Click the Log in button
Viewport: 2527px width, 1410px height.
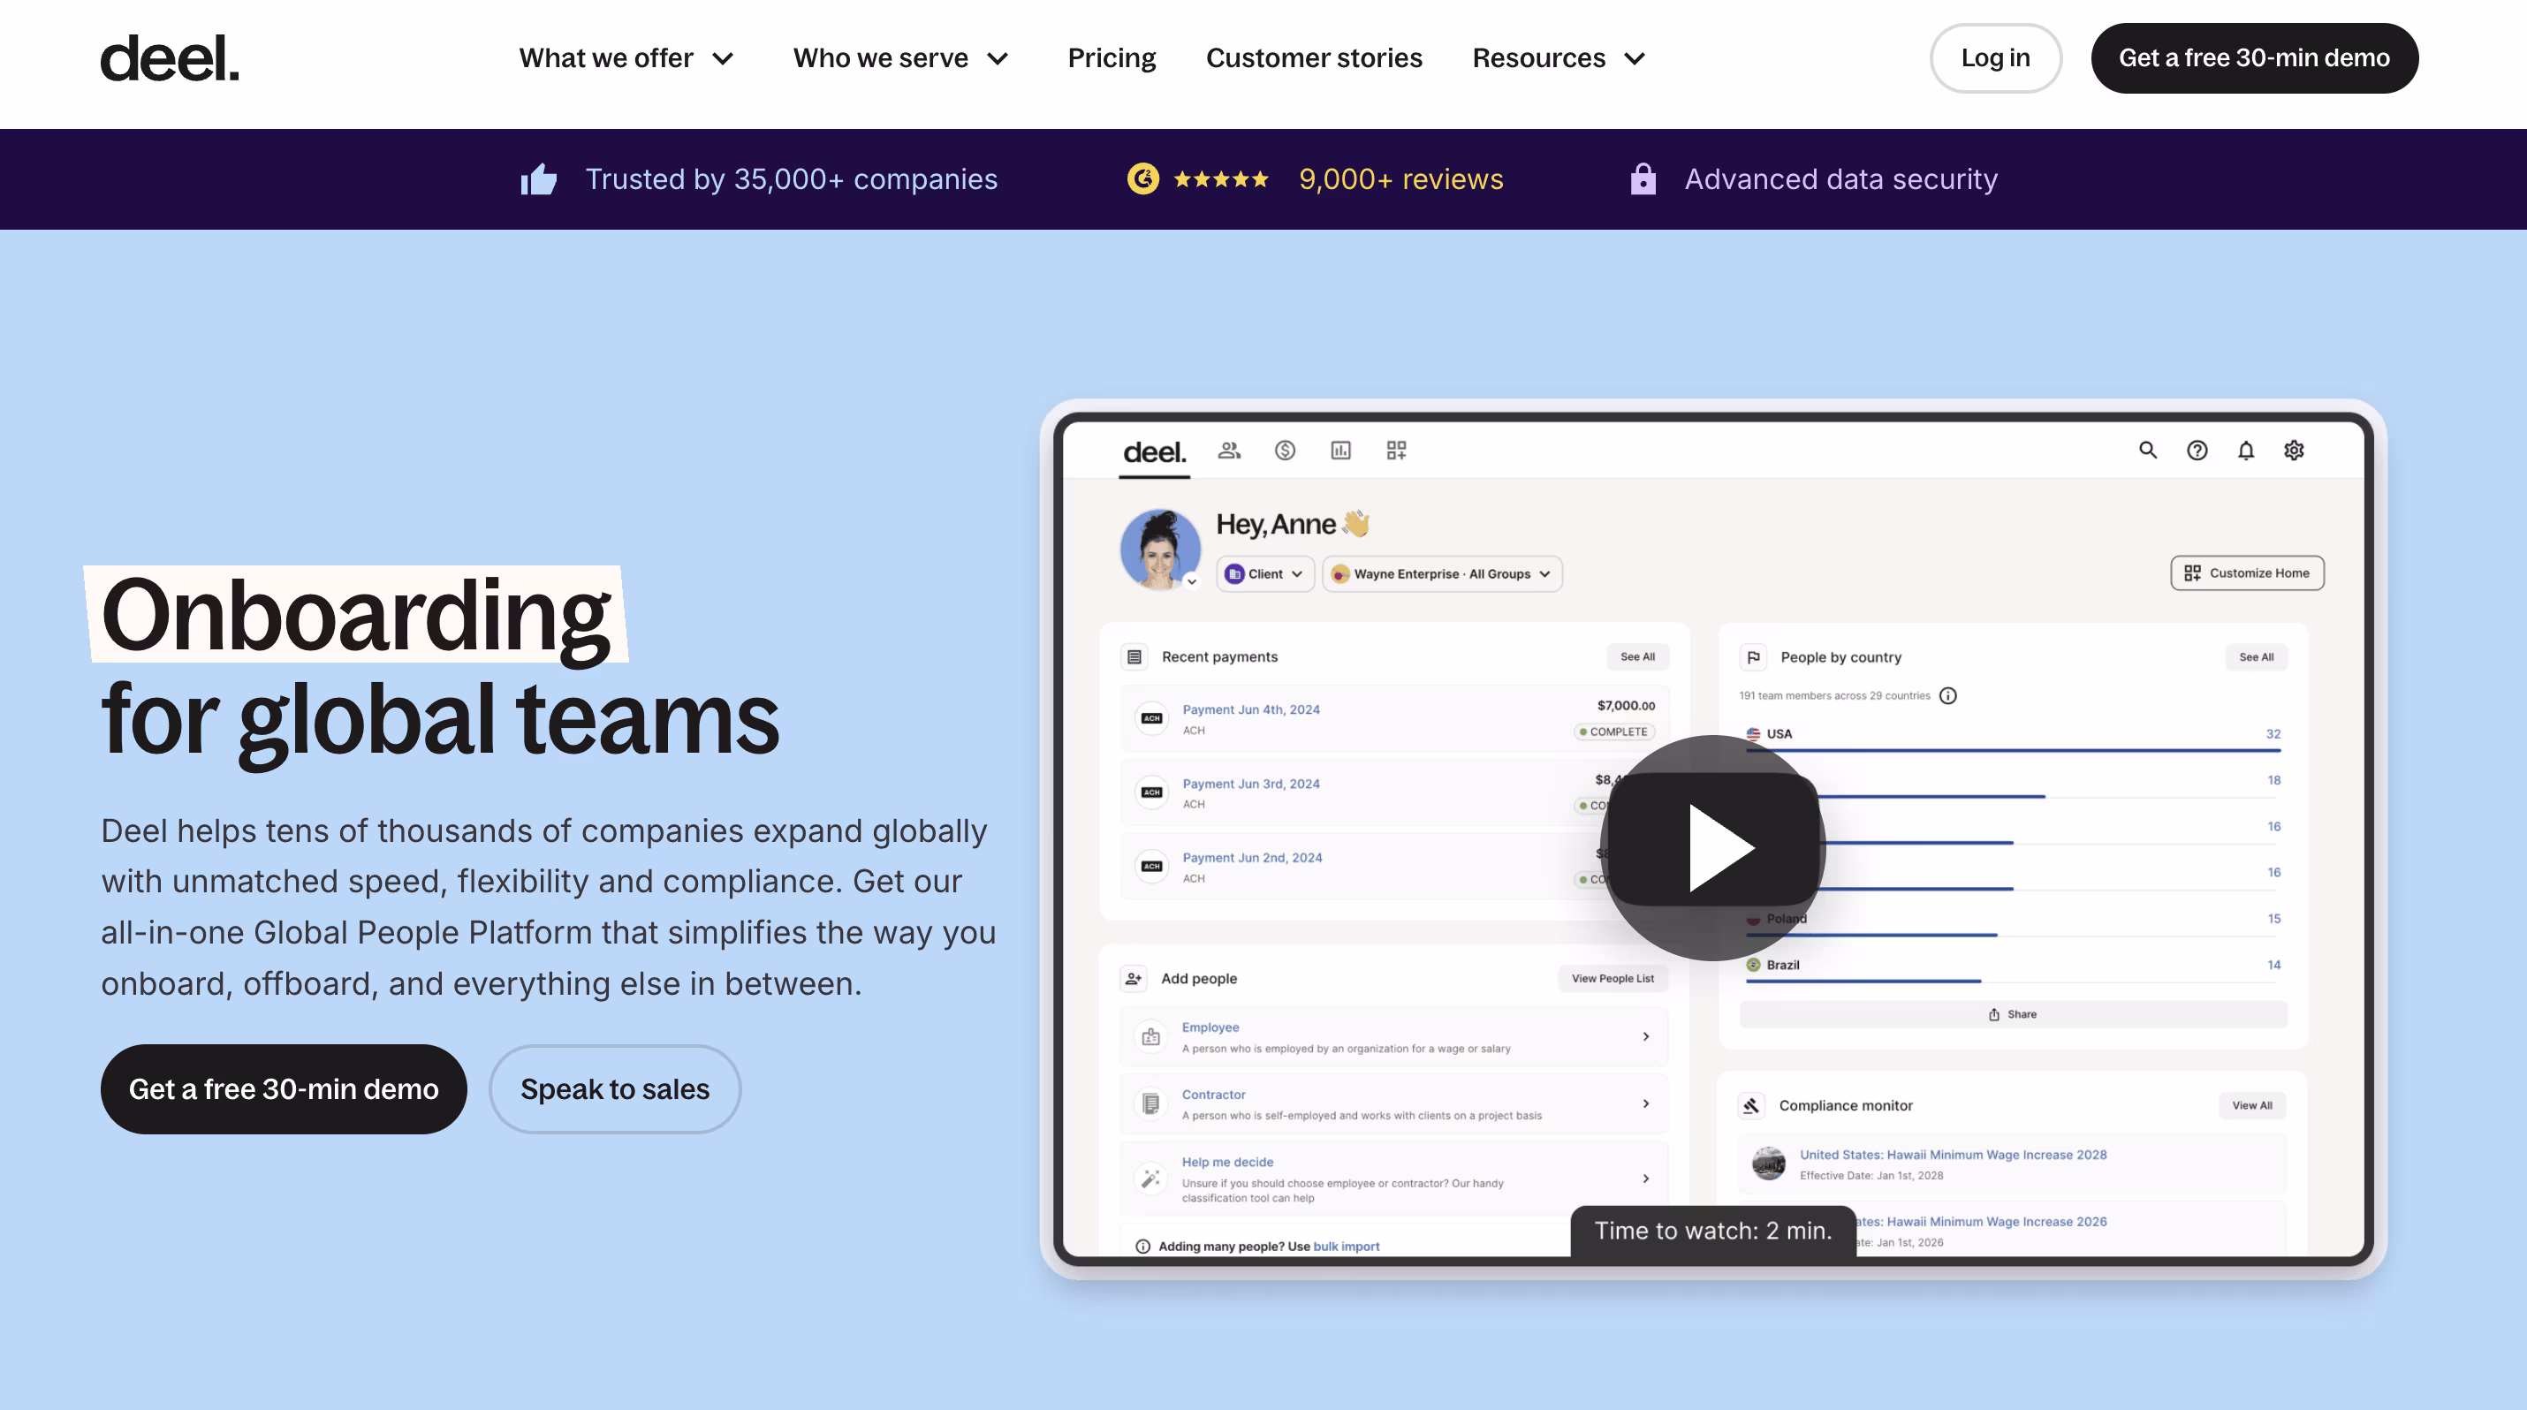(x=1995, y=57)
